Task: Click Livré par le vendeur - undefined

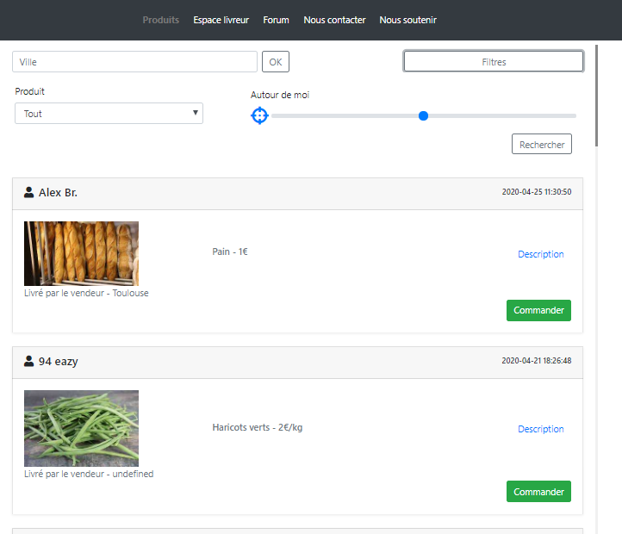Action: [x=89, y=474]
